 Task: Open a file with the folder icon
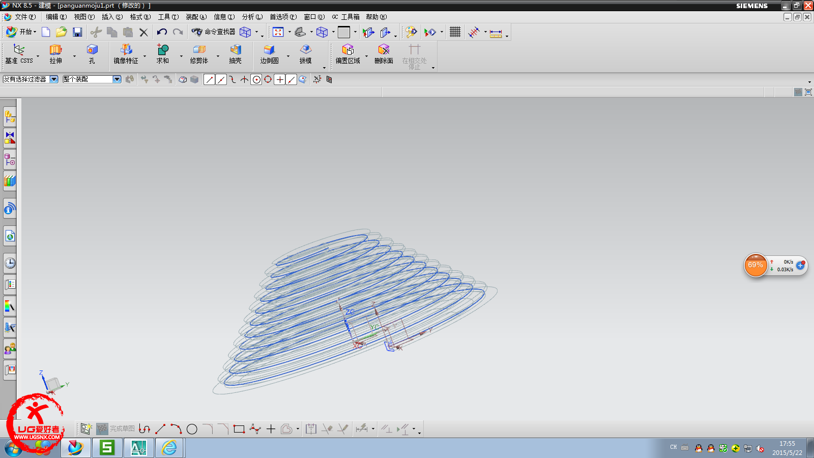click(62, 32)
